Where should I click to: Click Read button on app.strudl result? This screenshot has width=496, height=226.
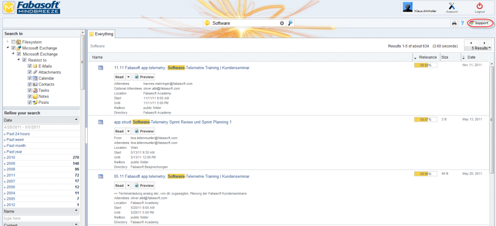[x=120, y=131]
